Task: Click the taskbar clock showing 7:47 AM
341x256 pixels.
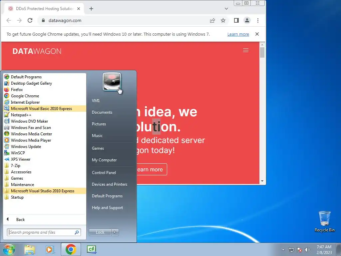Action: [324, 250]
